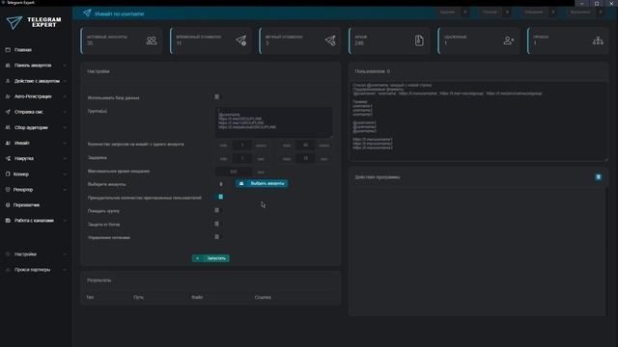The height and width of the screenshot is (347, 618).
Task: Click the max requests per account field
Action: pyautogui.click(x=305, y=146)
